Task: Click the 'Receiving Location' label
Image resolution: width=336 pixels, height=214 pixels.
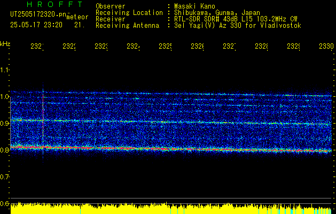Action: point(129,13)
